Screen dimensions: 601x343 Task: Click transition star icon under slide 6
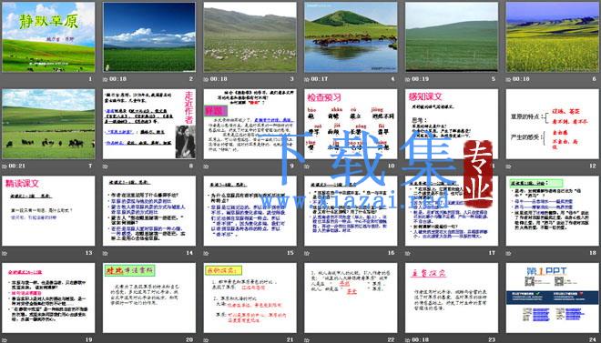(x=508, y=79)
